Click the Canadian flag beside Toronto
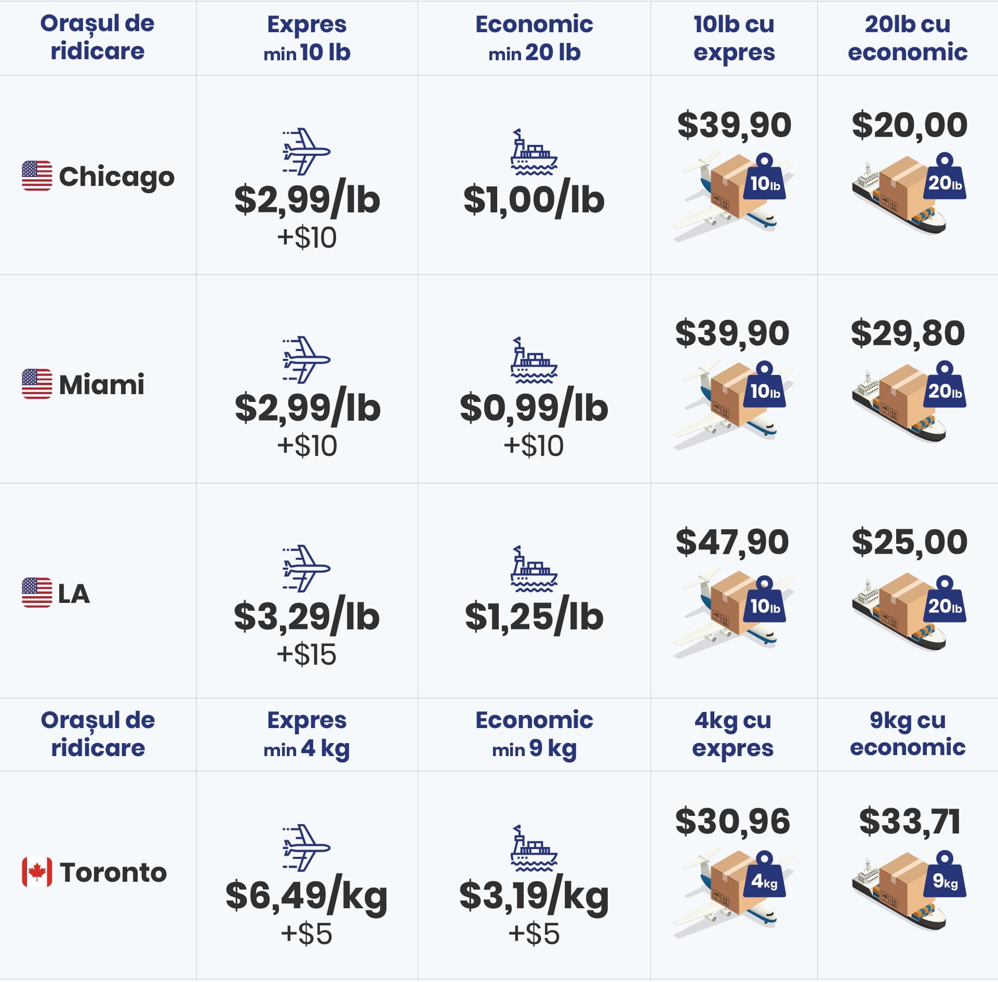 pyautogui.click(x=37, y=872)
